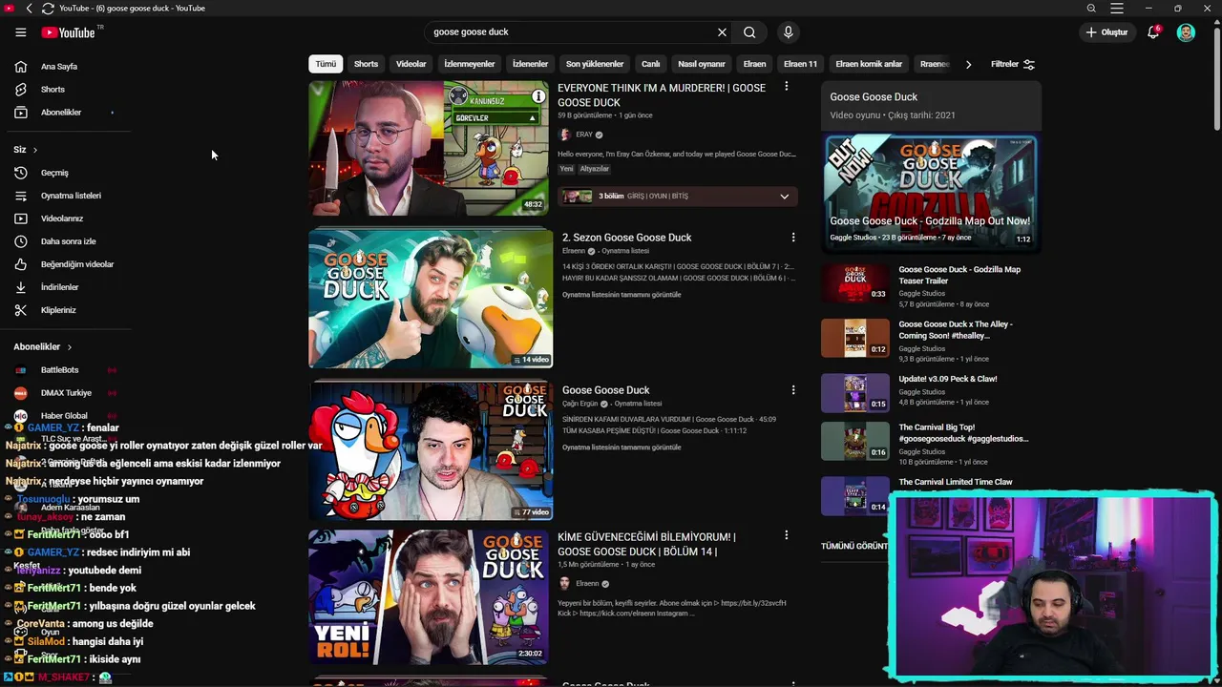Select the Elraen 11 filter chip

800,64
